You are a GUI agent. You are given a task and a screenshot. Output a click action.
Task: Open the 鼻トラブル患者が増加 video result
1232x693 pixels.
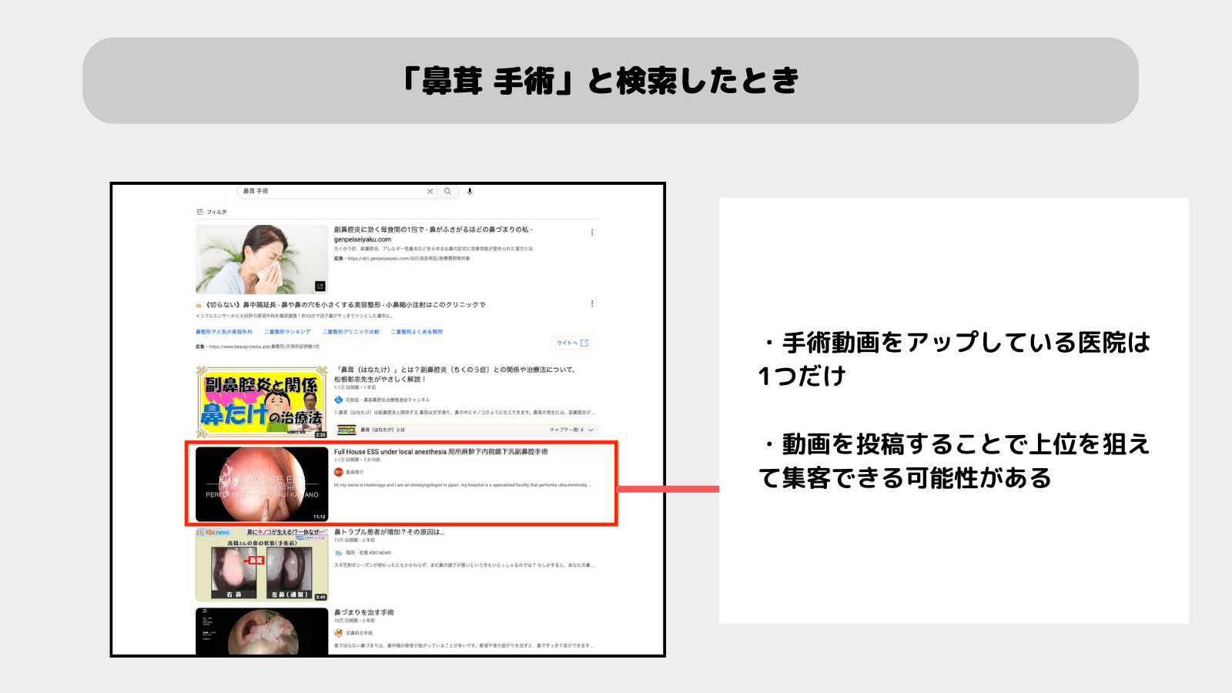tap(390, 531)
